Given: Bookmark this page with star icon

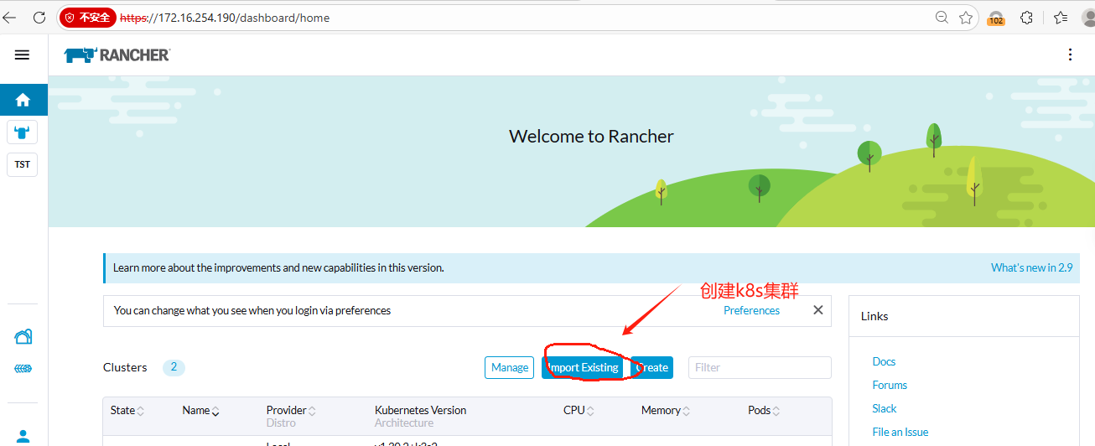Looking at the screenshot, I should tap(966, 17).
